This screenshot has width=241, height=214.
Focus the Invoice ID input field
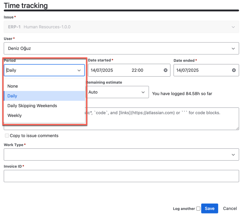[x=121, y=176]
